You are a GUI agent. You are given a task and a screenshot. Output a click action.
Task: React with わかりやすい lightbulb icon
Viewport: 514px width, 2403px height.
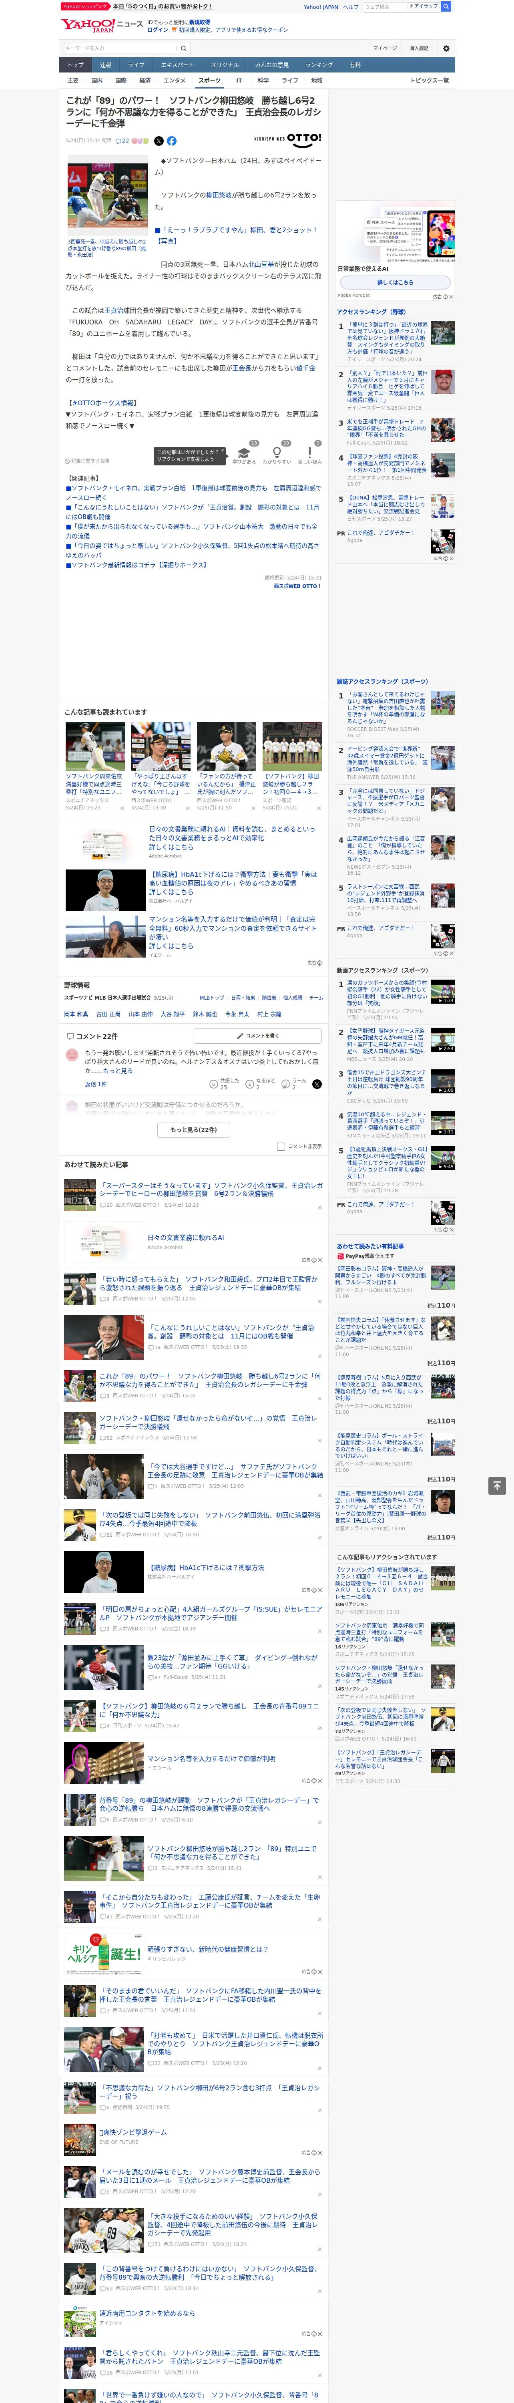(276, 453)
